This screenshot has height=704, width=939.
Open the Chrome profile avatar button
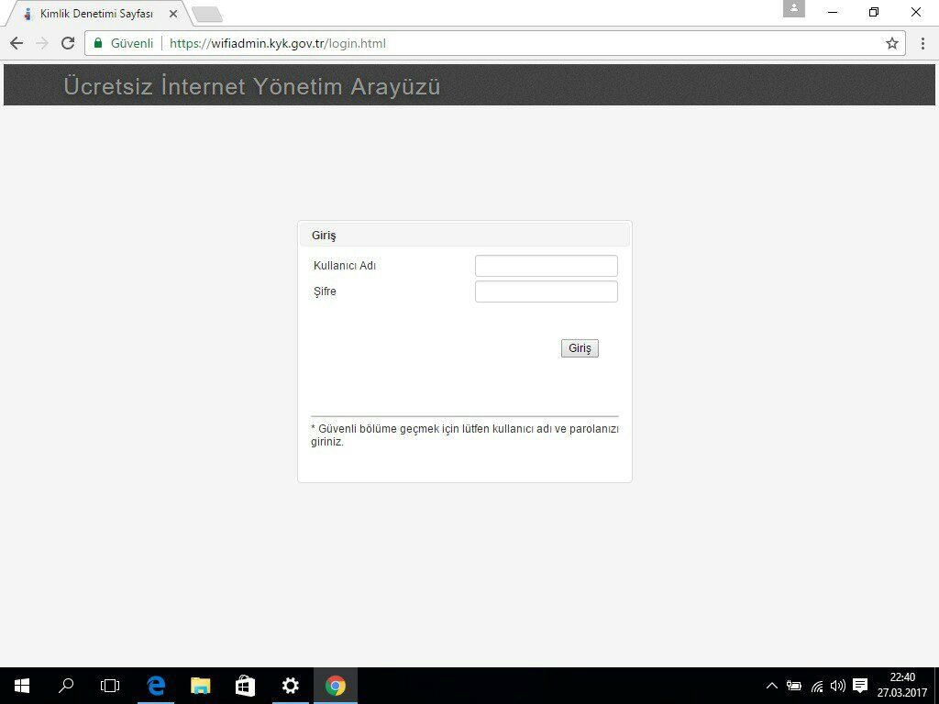click(793, 8)
